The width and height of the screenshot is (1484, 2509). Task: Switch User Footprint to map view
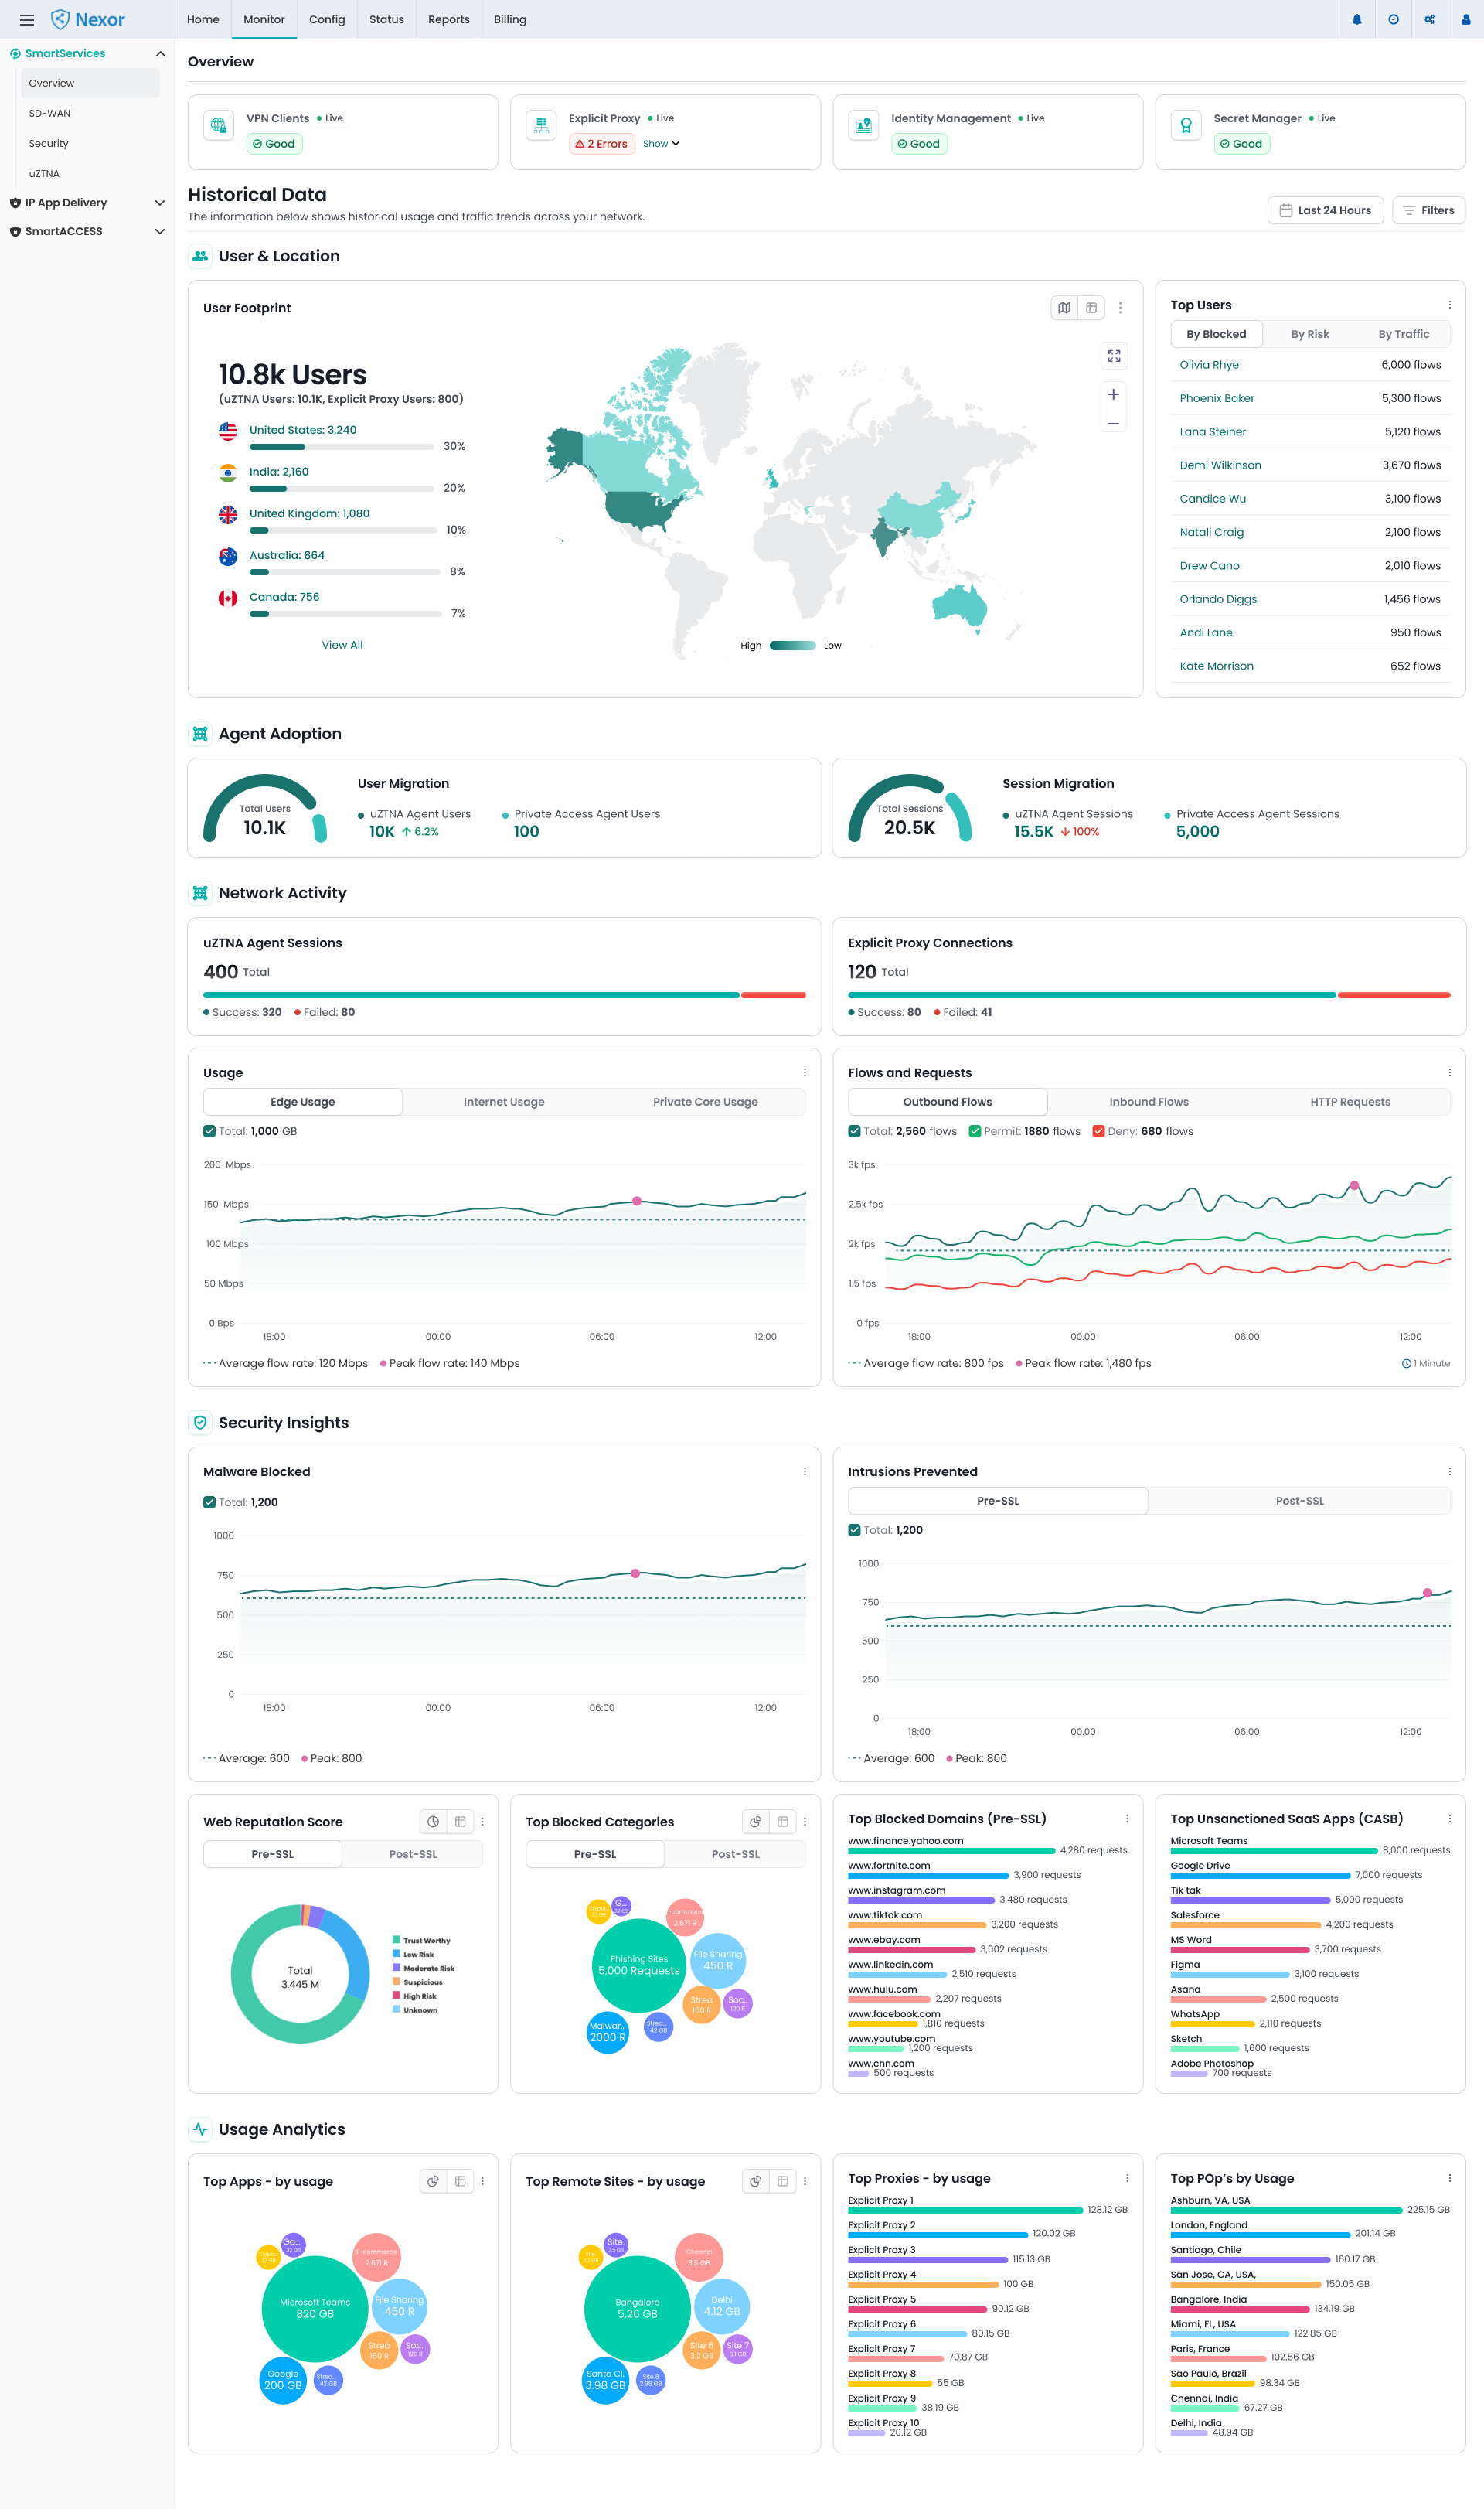coord(1064,309)
